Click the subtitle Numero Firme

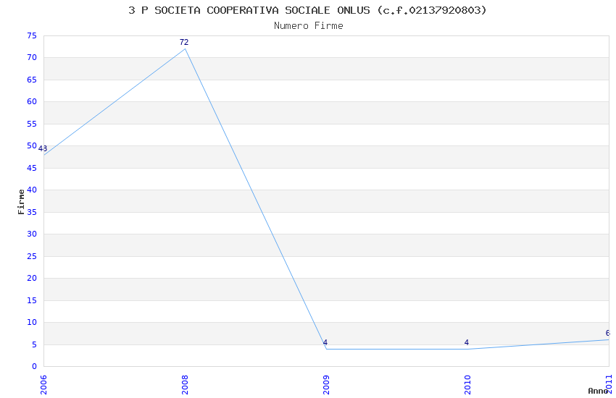click(309, 26)
